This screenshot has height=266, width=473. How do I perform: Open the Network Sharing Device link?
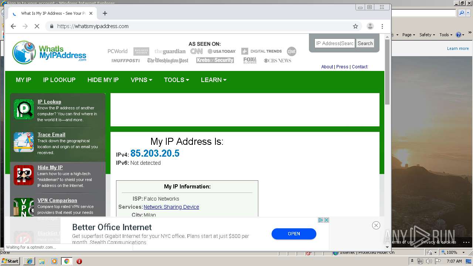[x=171, y=207]
